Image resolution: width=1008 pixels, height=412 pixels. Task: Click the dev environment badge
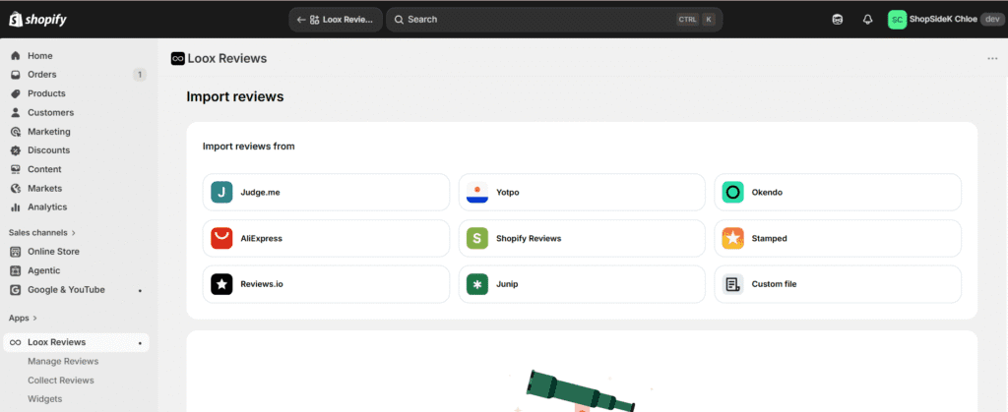(990, 20)
